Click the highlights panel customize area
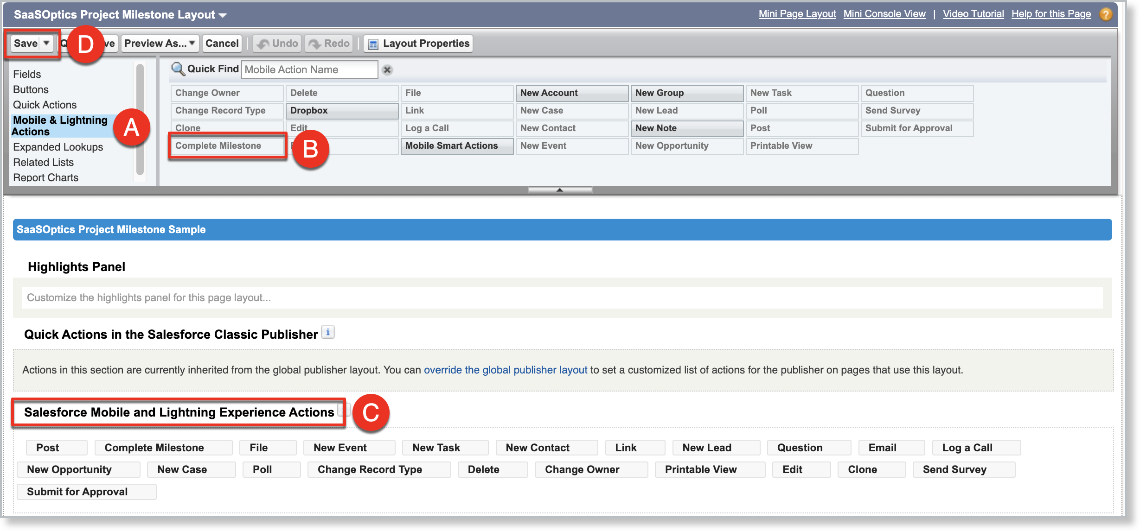 (562, 297)
